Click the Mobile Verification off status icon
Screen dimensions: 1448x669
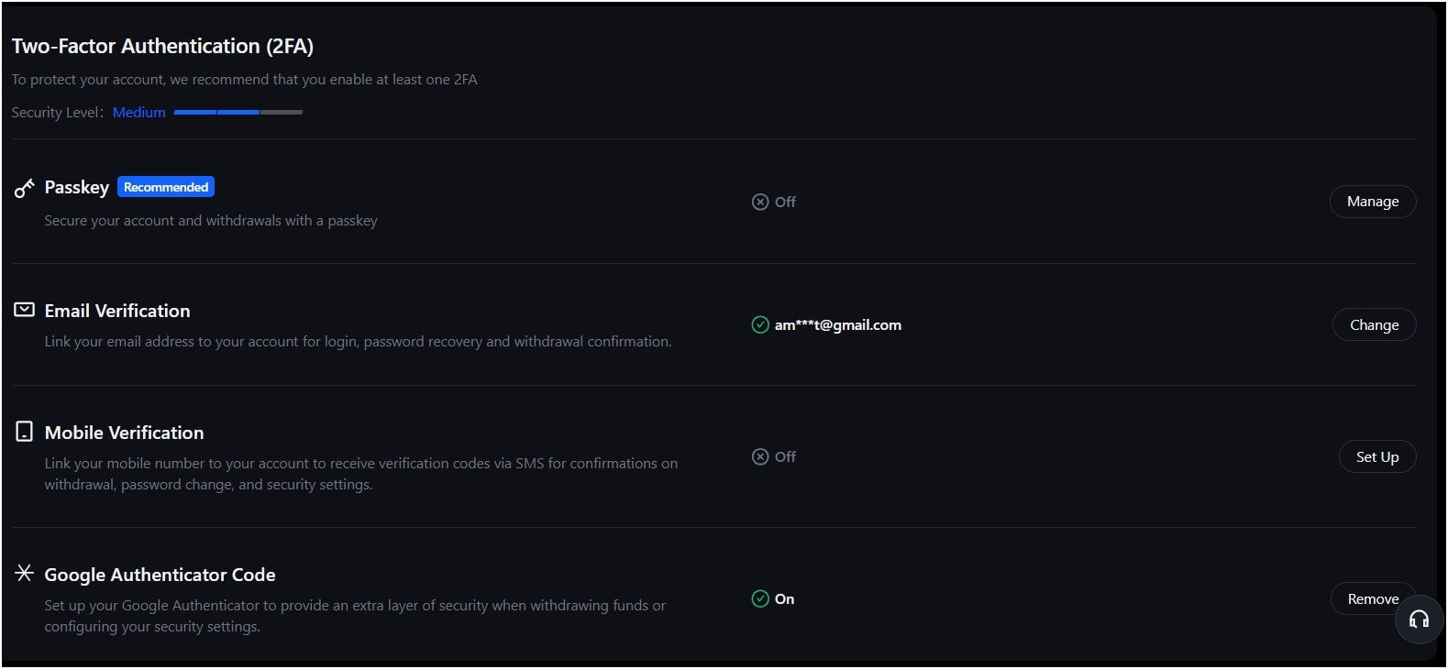[760, 456]
